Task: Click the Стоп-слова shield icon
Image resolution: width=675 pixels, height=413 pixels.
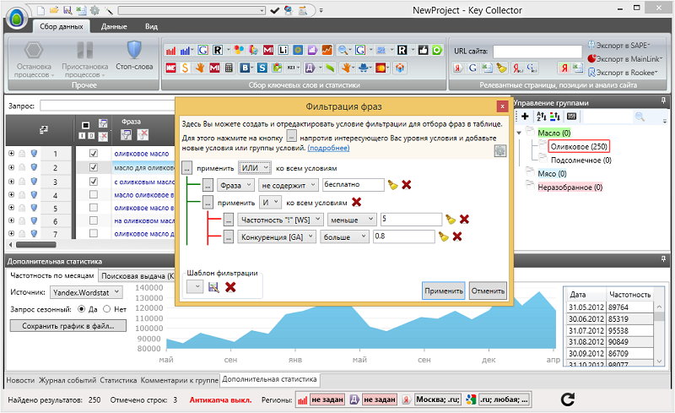Action: 133,49
